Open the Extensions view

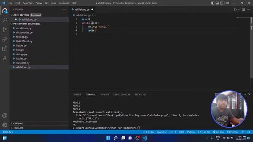coord(5,49)
